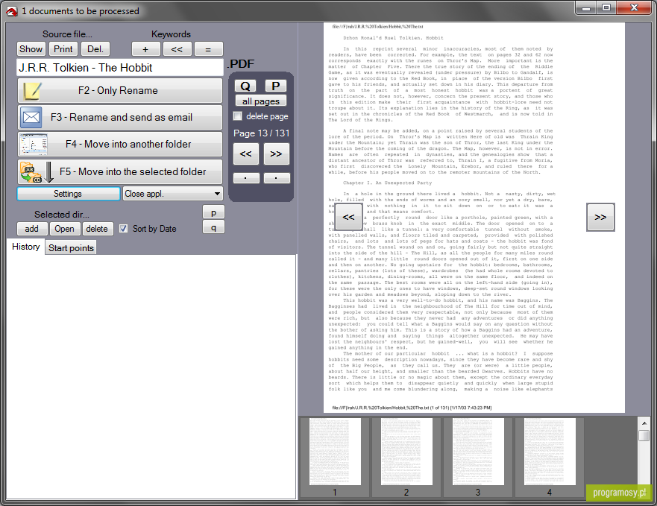Viewport: 657px width, 506px height.
Task: Click the >> overlay on the page preview
Action: click(x=600, y=217)
